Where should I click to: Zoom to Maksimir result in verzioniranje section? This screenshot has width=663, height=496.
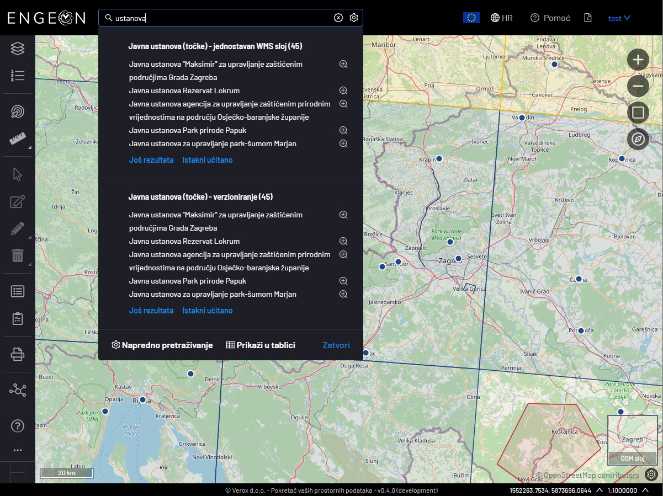tap(343, 215)
